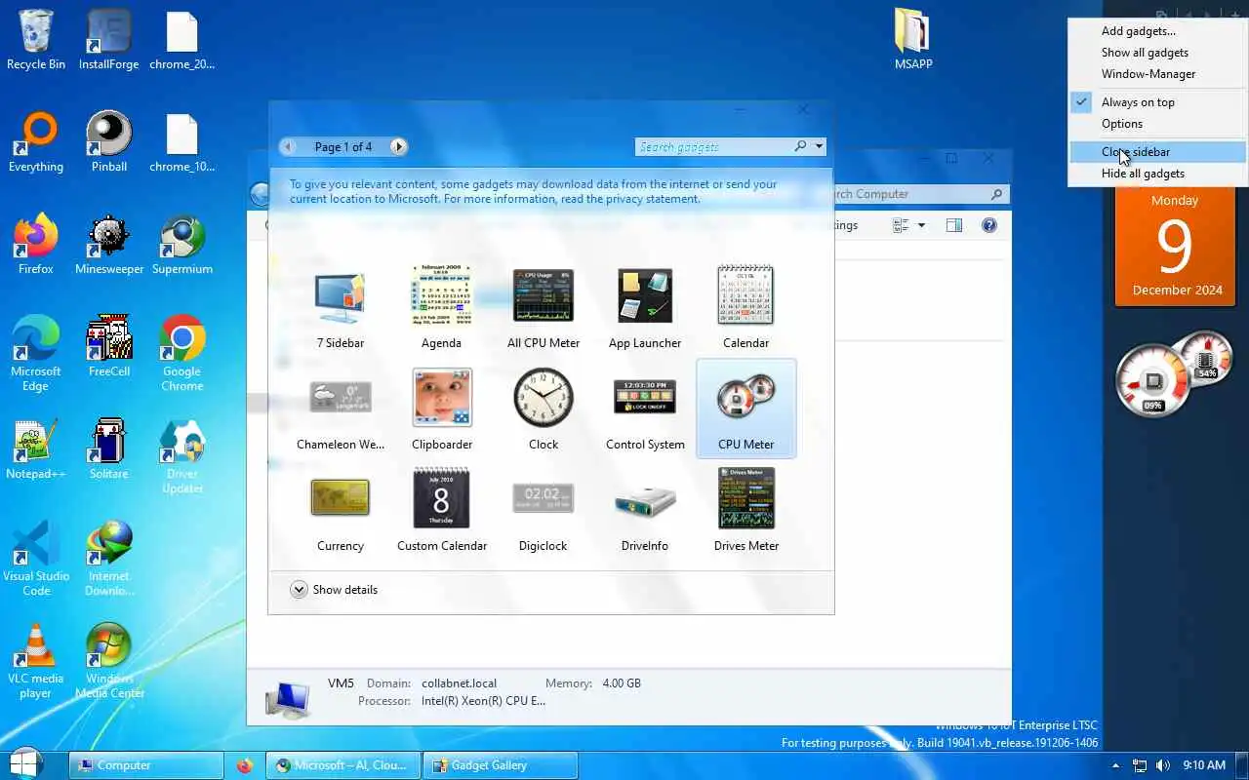The image size is (1249, 780).
Task: Open the Recycle Bin desktop icon
Action: coord(36,40)
